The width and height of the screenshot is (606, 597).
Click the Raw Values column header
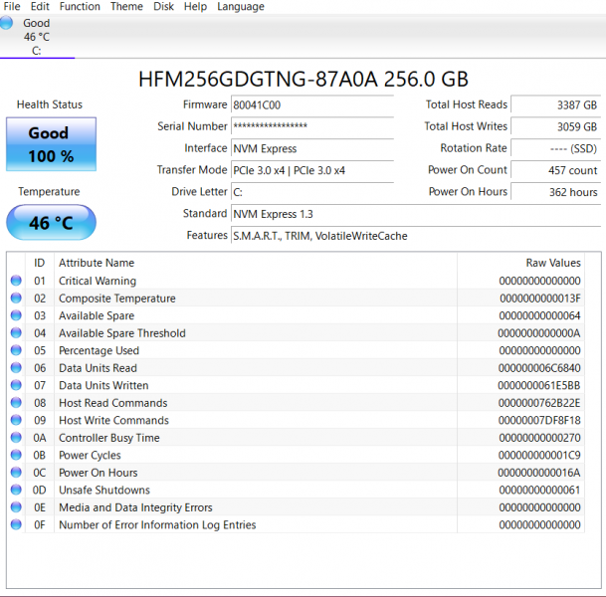[x=552, y=263]
